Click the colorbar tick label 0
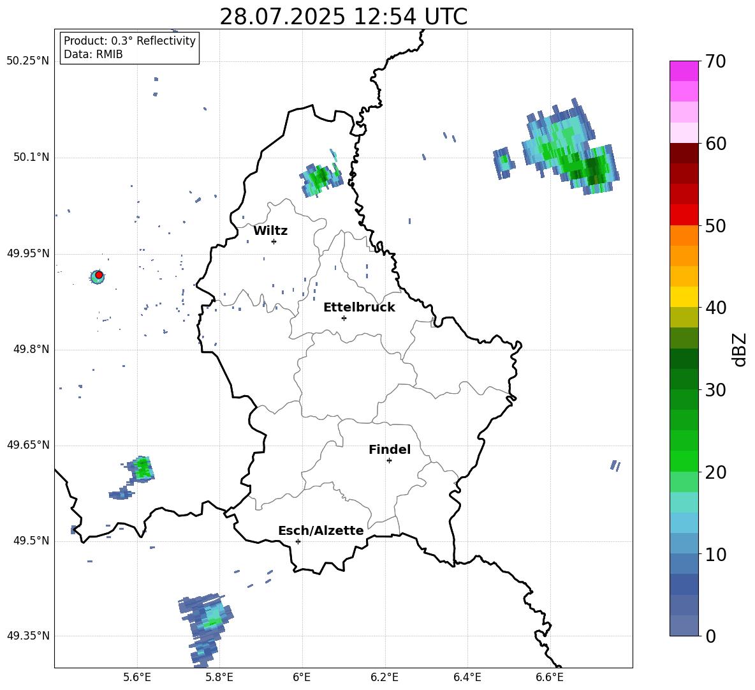The width and height of the screenshot is (755, 690). click(710, 636)
